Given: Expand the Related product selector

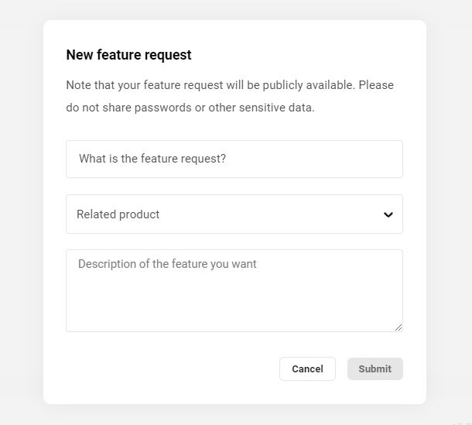Looking at the screenshot, I should [x=234, y=214].
